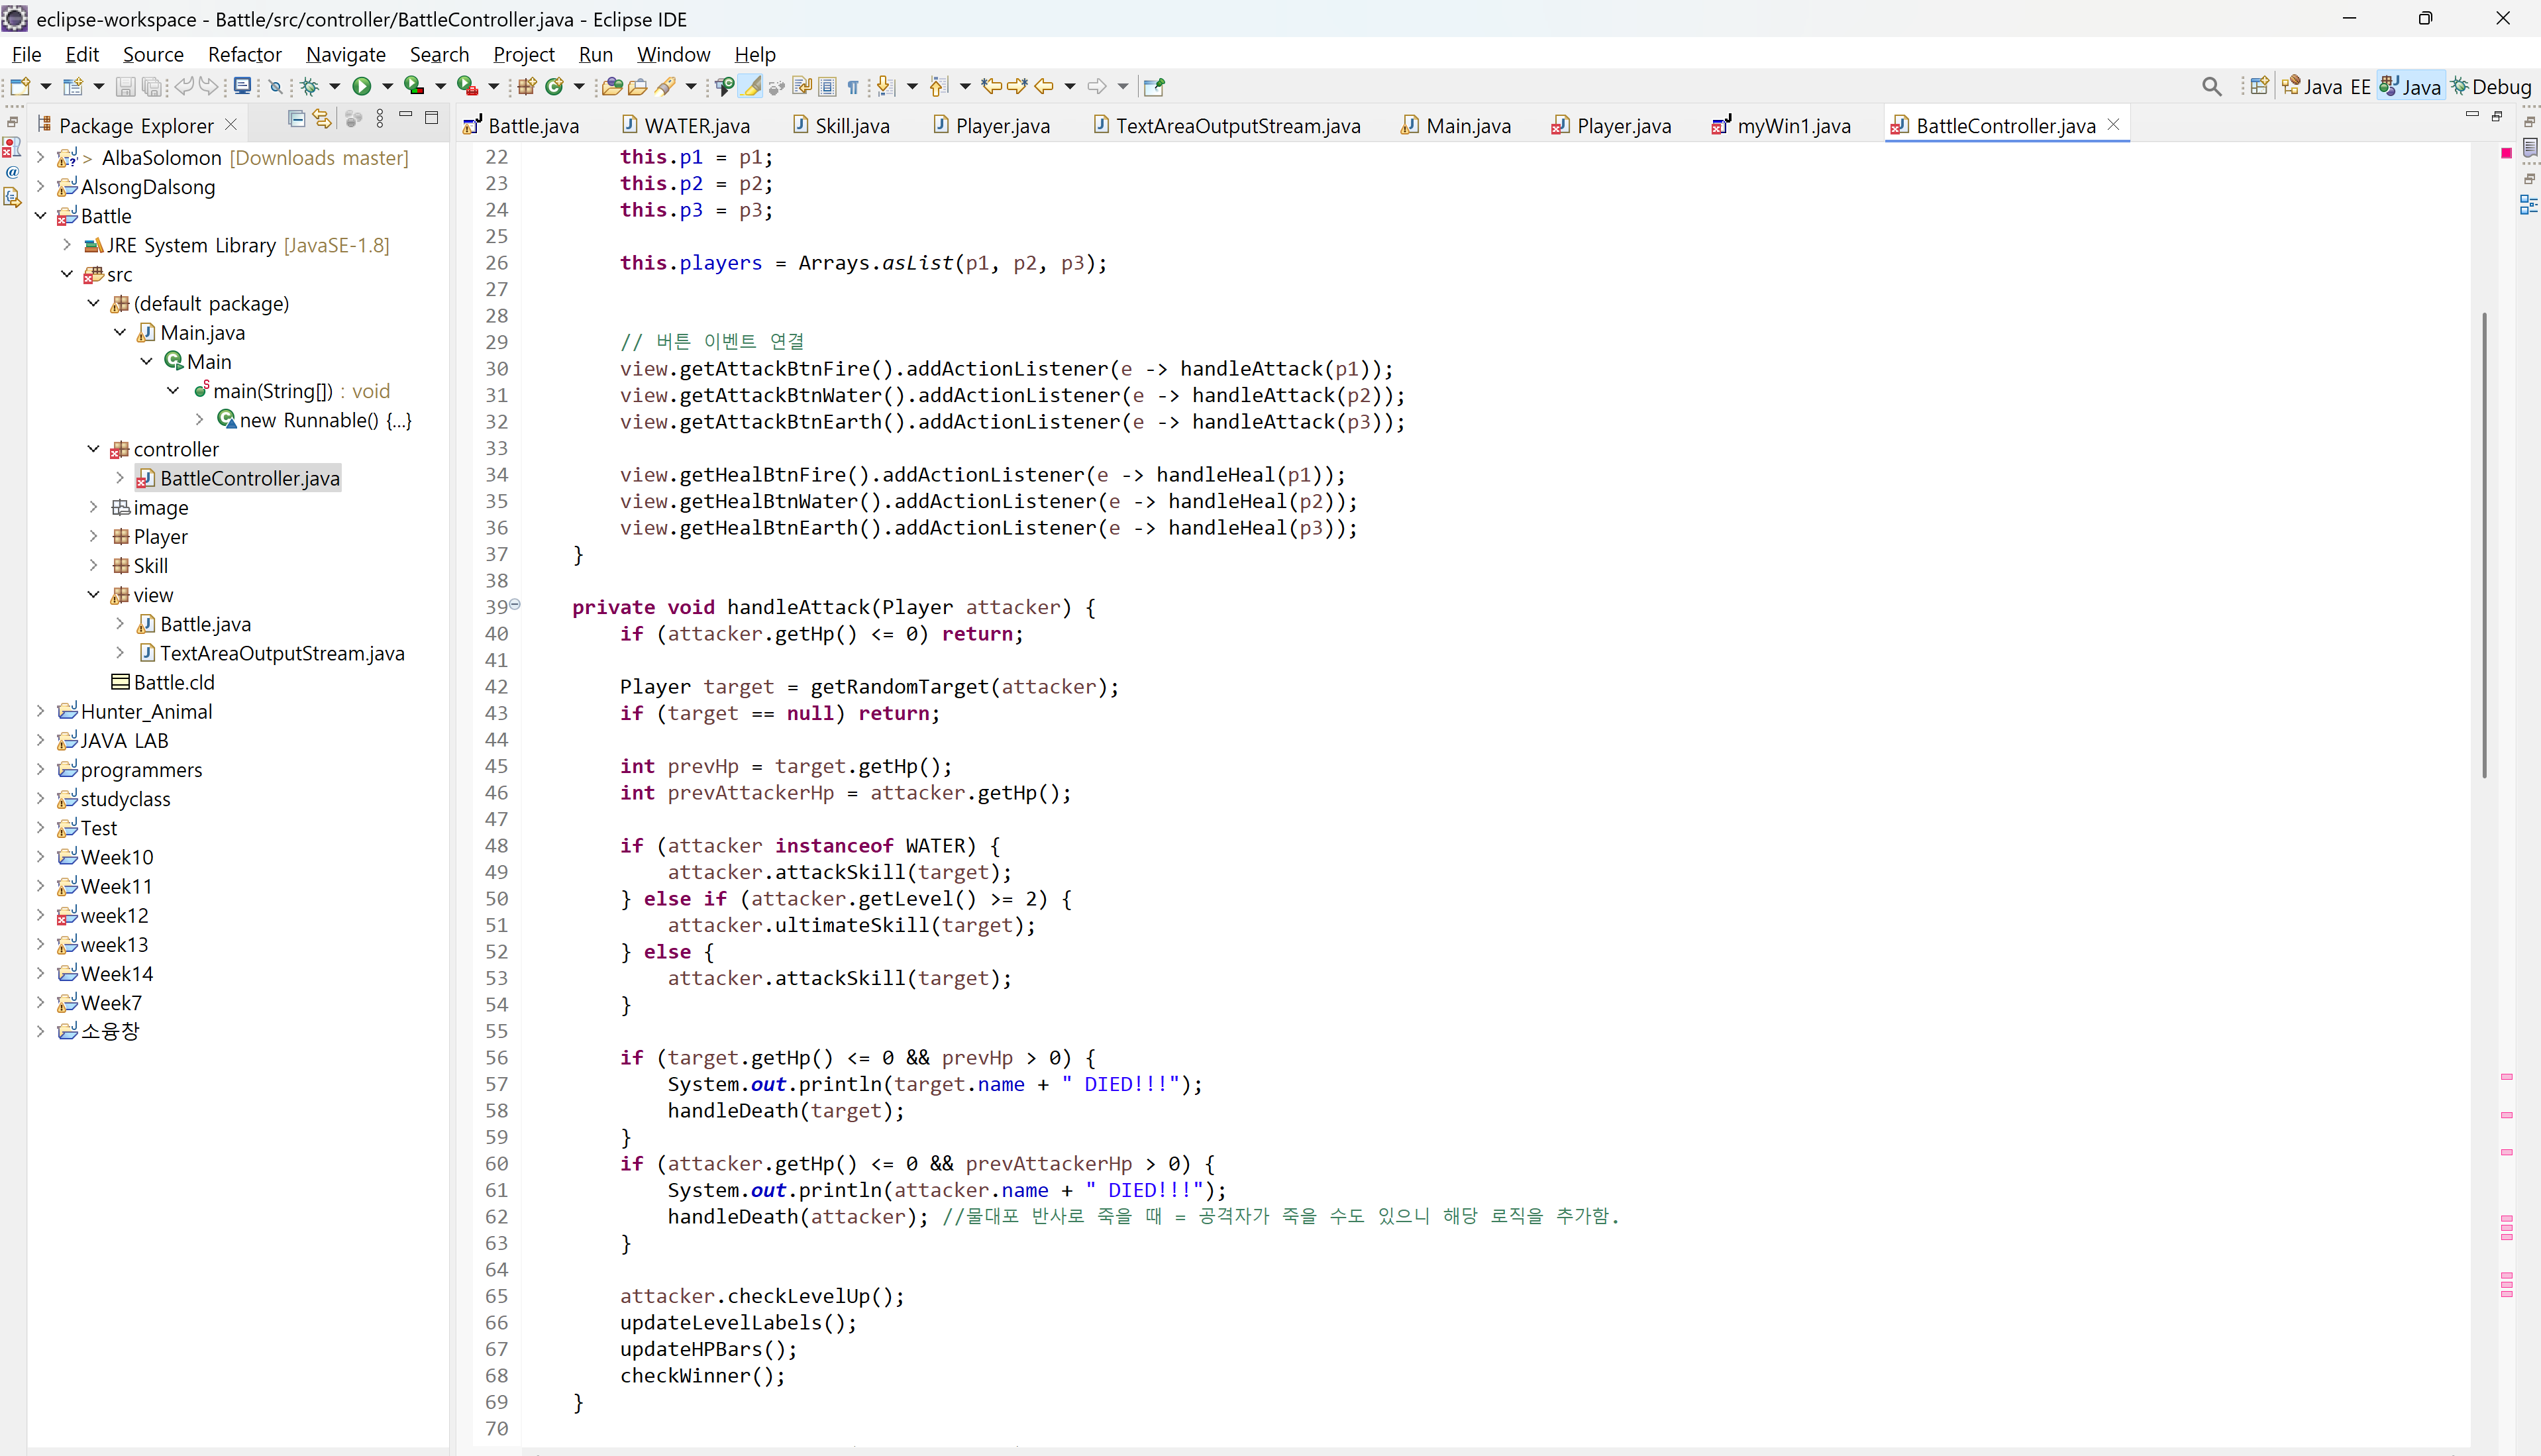This screenshot has height=1456, width=2541.
Task: Click the Debug bug icon
Action: [x=310, y=87]
